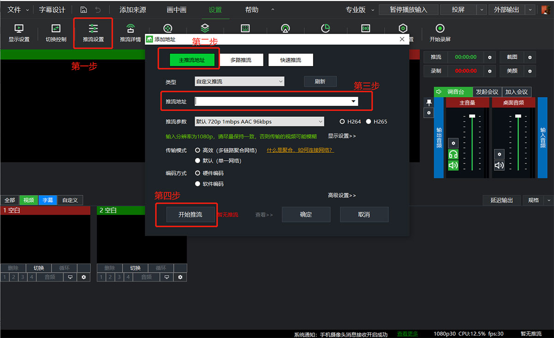
Task: Expand the 推流地址 address dropdown arrow
Action: click(x=354, y=101)
